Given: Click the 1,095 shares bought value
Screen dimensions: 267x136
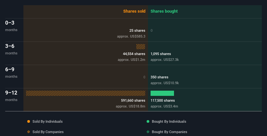Looking at the screenshot, I should (x=161, y=54).
